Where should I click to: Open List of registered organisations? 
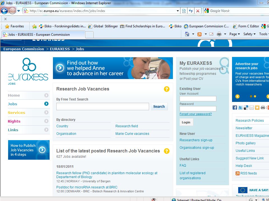coord(193,175)
